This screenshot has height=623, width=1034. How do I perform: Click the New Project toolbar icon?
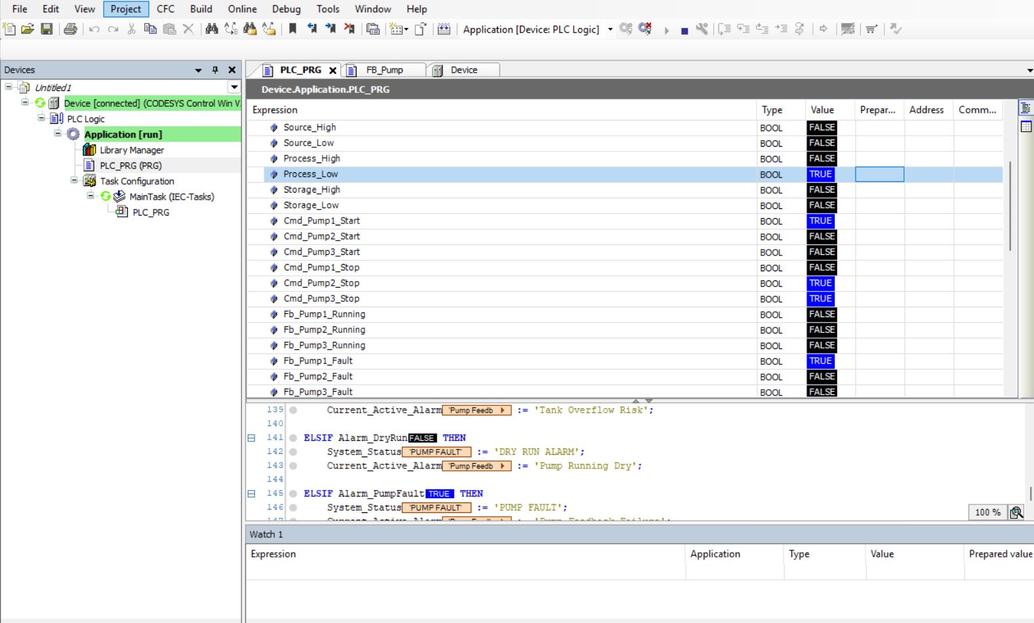(x=9, y=29)
